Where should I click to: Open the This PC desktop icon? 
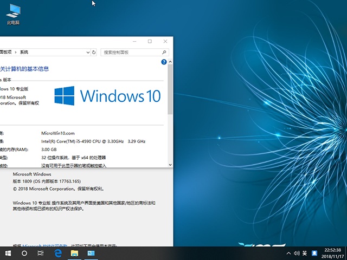point(13,15)
